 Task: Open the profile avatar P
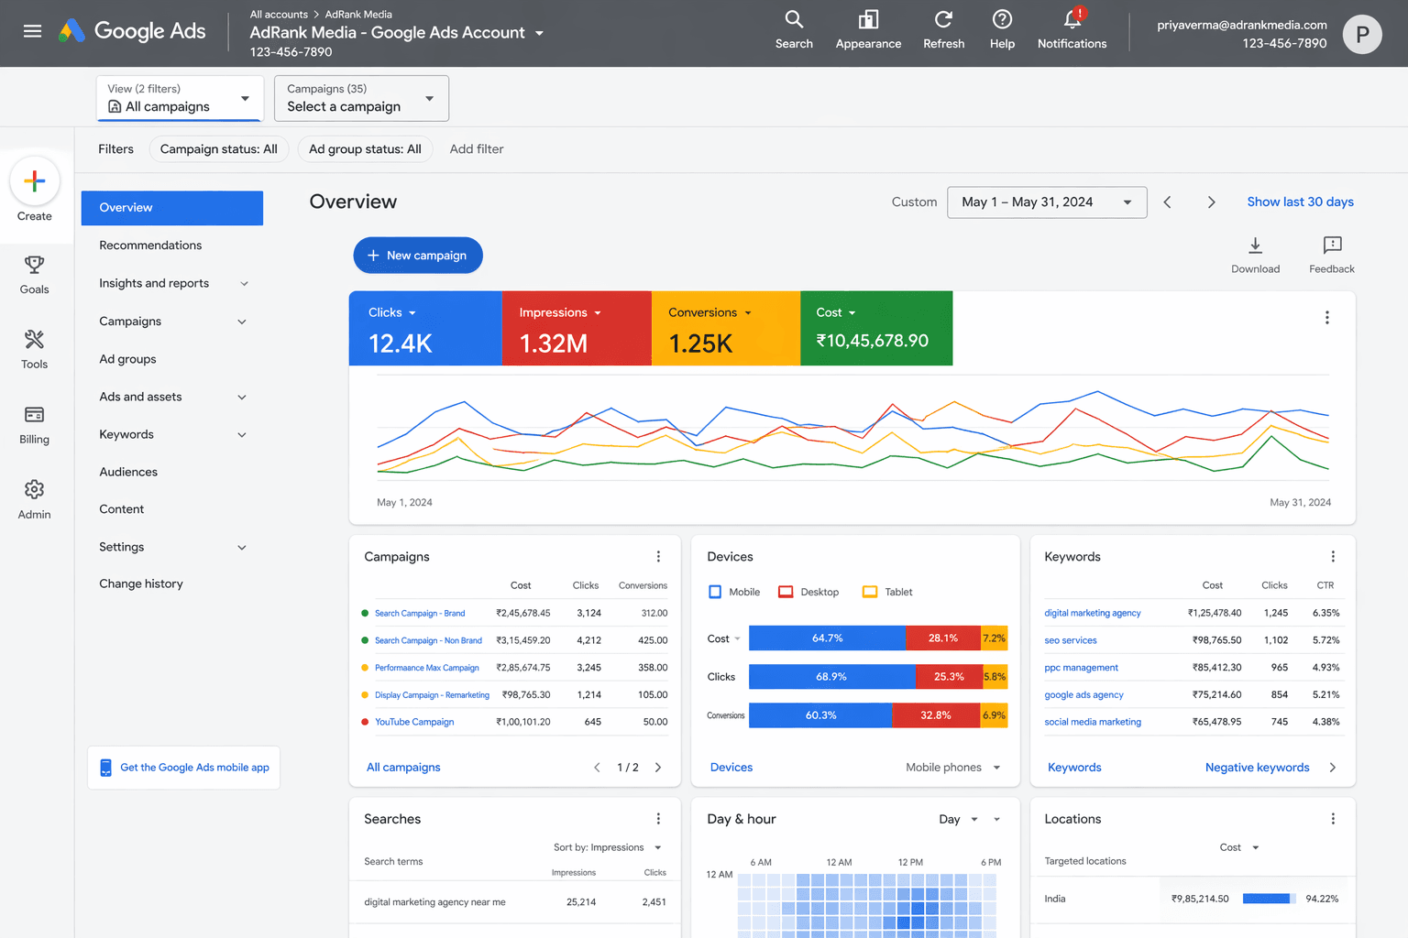click(x=1362, y=34)
